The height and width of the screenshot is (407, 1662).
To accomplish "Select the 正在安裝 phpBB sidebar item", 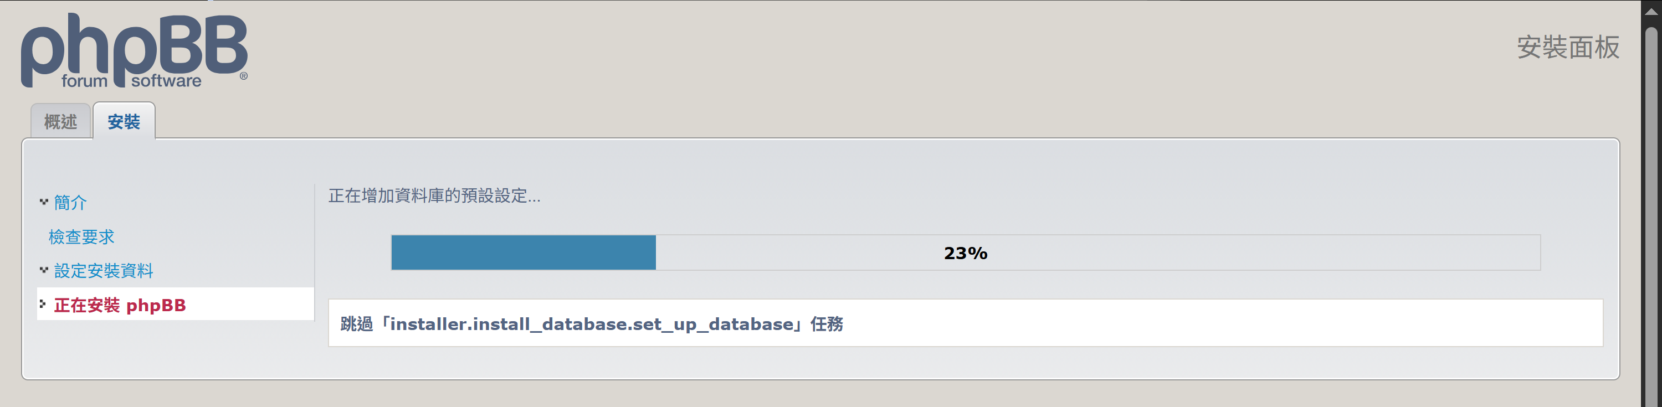I will [120, 305].
